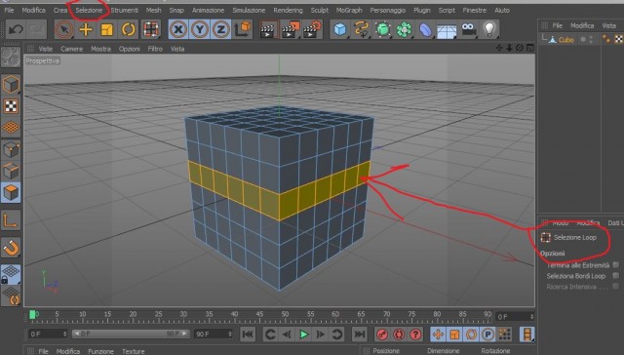Select the Scale tool icon
Screen dimensions: 624x355
(x=106, y=29)
